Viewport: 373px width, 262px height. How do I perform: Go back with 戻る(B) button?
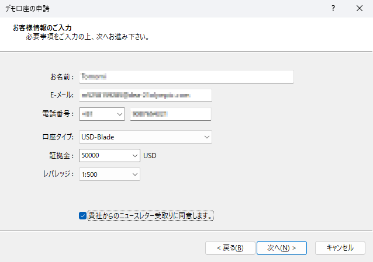[x=230, y=248]
